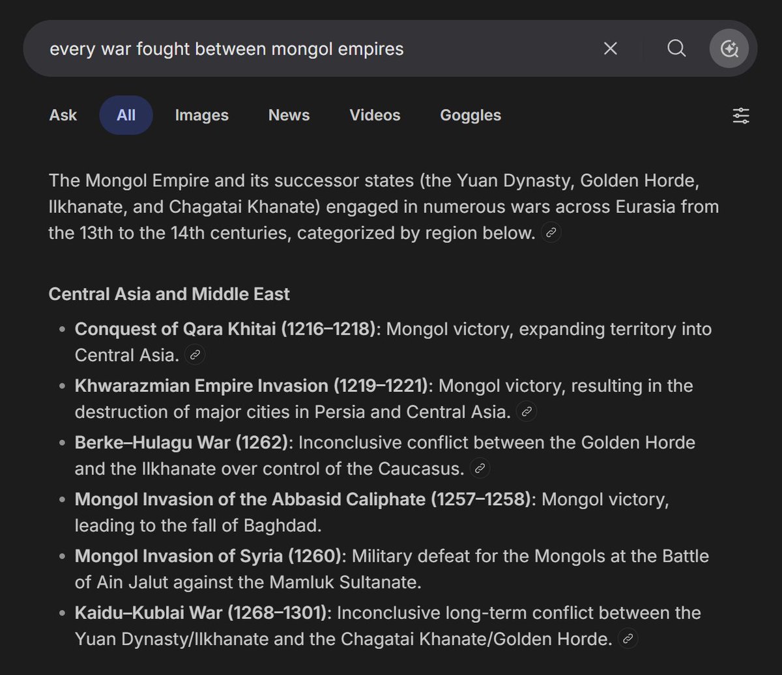Screen dimensions: 782x675
Task: Click 'leading to the fall of Baghdad.' text
Action: pos(198,525)
